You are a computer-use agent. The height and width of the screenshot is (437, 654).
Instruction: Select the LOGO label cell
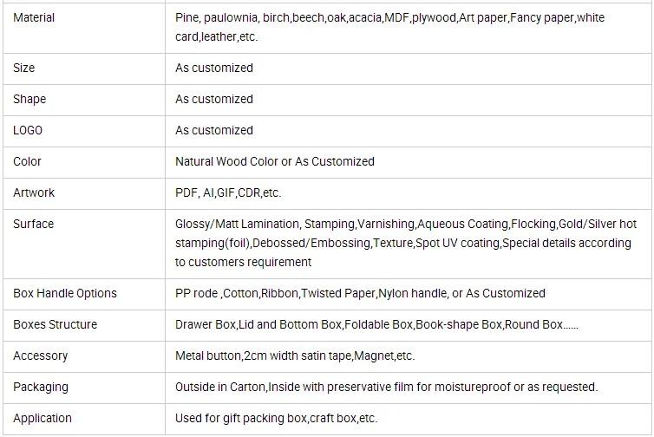28,130
